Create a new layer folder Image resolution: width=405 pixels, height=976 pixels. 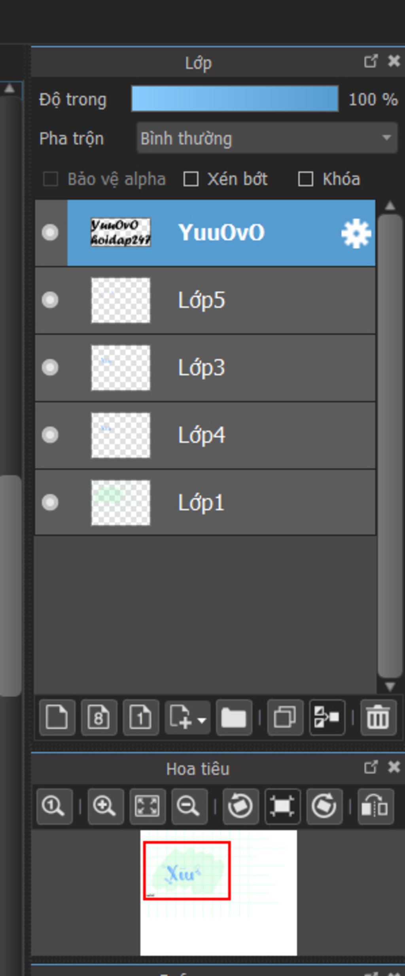[x=234, y=717]
